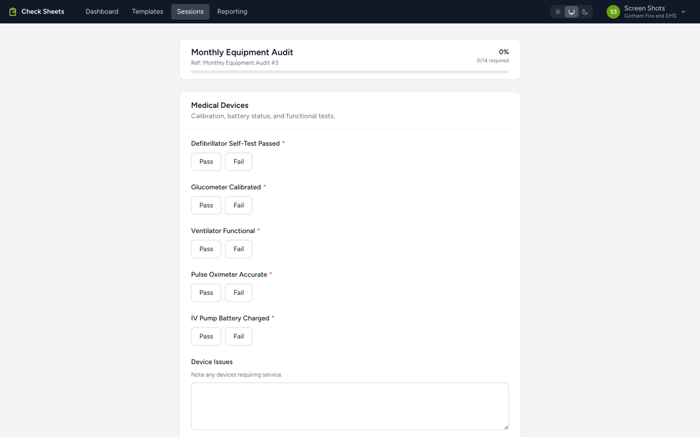The height and width of the screenshot is (437, 700).
Task: Mark Ventilator Functional as Pass
Action: click(x=206, y=249)
